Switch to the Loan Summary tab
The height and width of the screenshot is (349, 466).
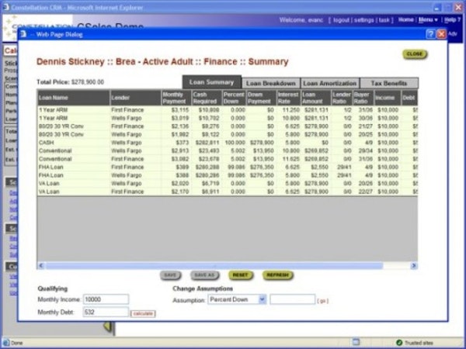211,82
